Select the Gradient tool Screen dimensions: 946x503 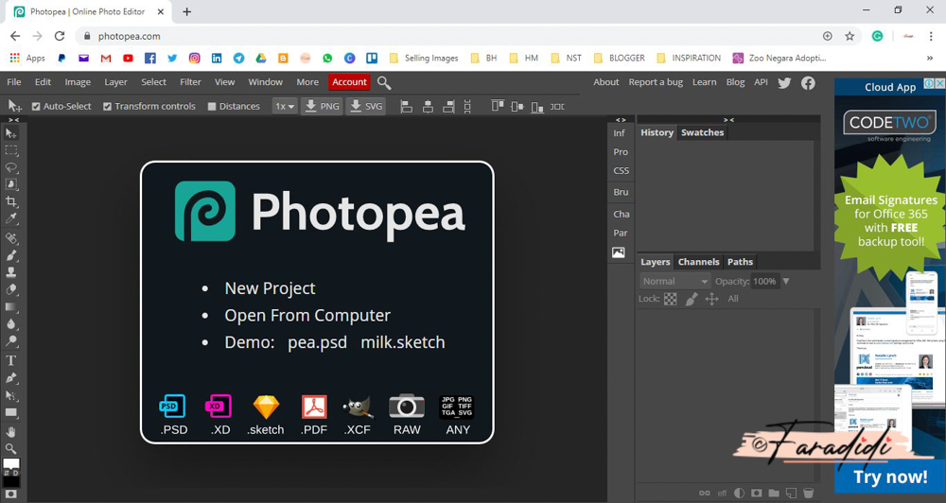10,306
